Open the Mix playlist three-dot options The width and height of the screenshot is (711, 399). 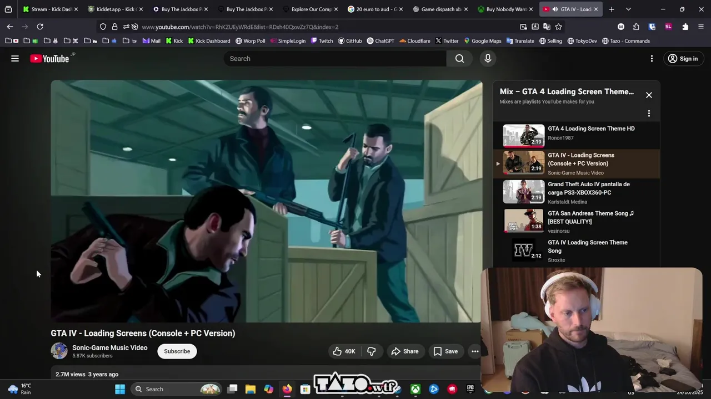tap(649, 114)
